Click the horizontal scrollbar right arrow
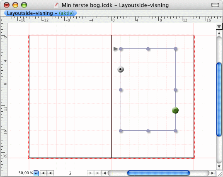223x177 pixels. (x=213, y=173)
